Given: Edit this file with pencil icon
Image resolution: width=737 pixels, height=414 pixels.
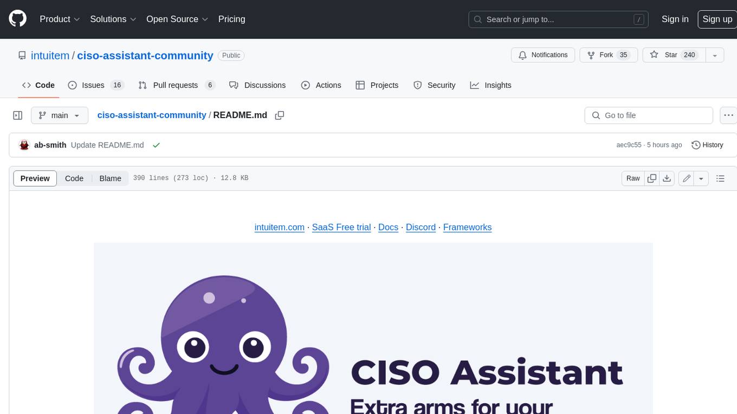Looking at the screenshot, I should click(687, 178).
